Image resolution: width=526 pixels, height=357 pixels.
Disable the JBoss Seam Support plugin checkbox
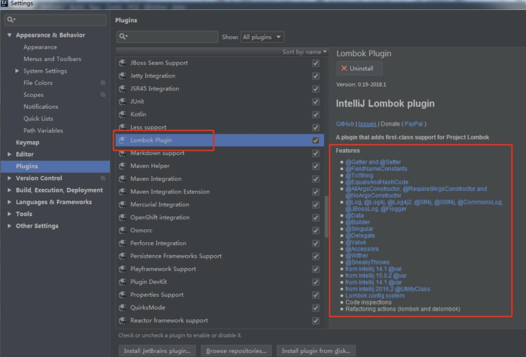click(316, 63)
